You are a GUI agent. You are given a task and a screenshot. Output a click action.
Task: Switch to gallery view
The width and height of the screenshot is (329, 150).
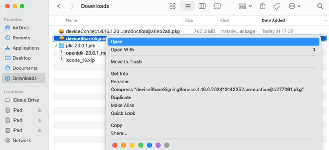pyautogui.click(x=217, y=6)
